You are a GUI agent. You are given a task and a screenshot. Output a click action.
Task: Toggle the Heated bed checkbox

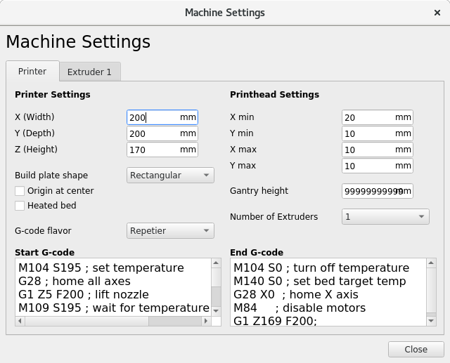click(x=20, y=206)
